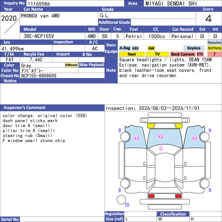Click the A/C value AC
This screenshot has width=222, height=222.
[95, 49]
